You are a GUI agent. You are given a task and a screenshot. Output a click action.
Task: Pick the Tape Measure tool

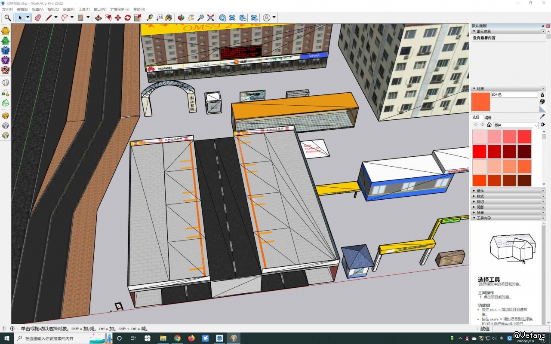pos(149,18)
